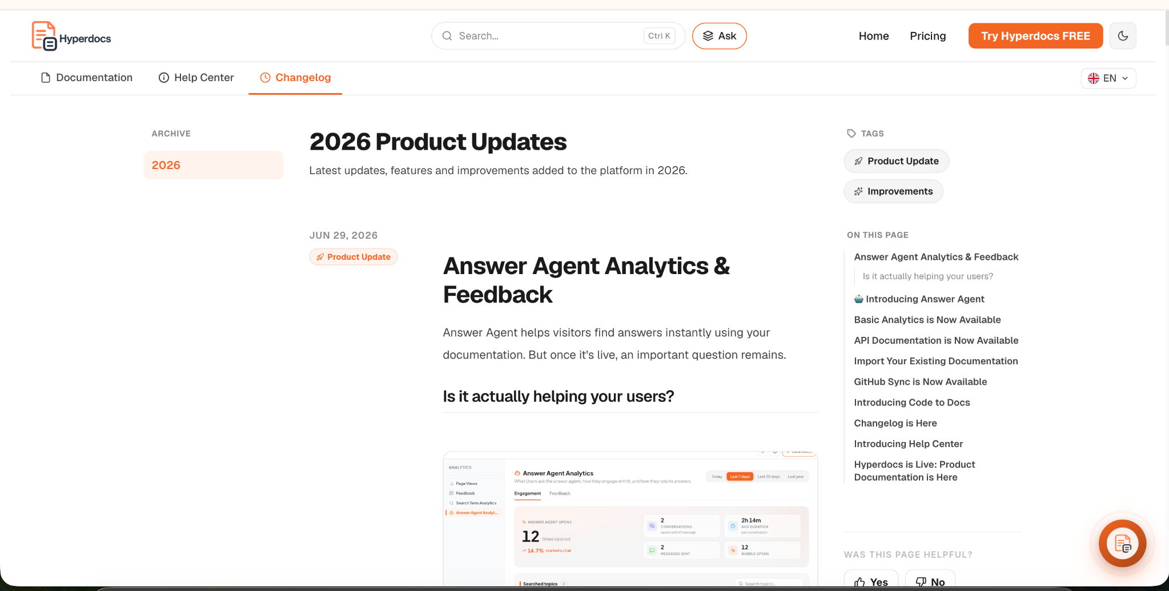
Task: Click the JUN 29, 2026 date
Action: tap(343, 235)
